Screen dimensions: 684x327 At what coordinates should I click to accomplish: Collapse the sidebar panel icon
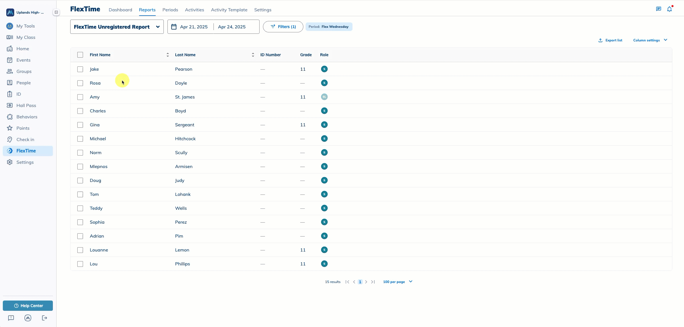click(x=56, y=12)
